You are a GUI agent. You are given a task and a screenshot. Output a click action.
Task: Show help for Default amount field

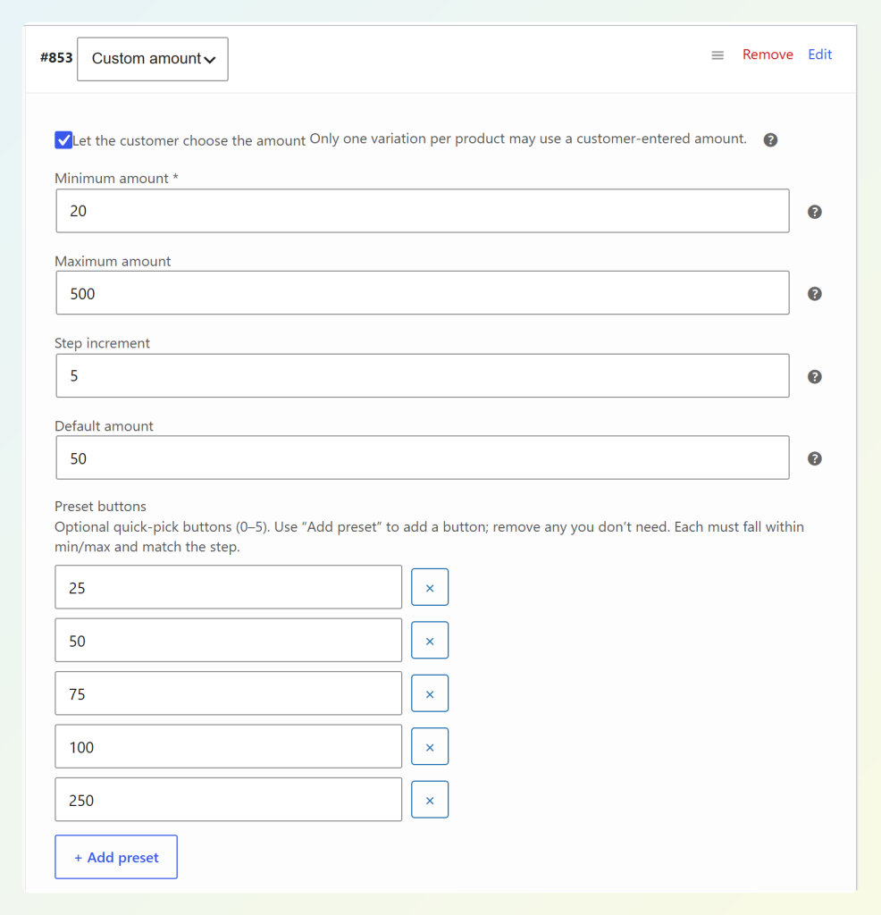click(815, 458)
